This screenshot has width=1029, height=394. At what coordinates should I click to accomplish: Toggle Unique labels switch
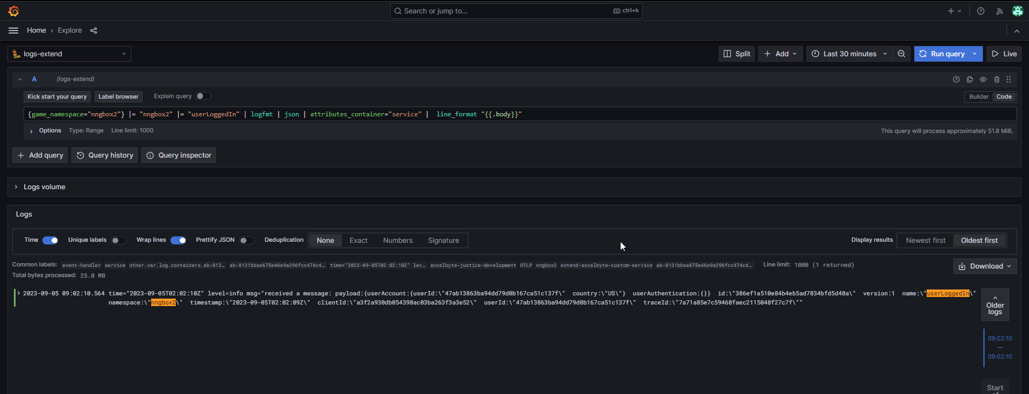click(118, 240)
